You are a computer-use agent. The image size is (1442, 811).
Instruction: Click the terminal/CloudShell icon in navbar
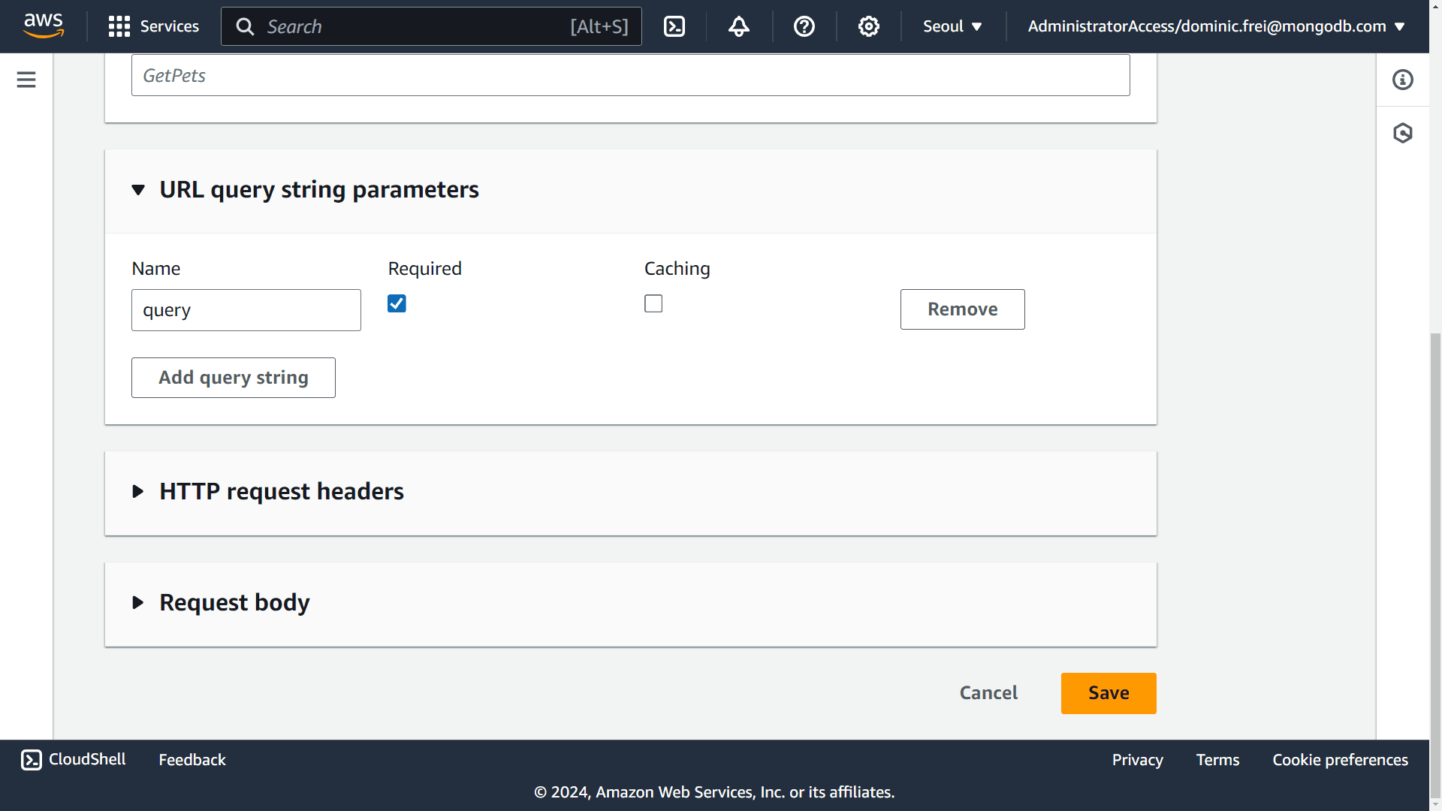[675, 27]
